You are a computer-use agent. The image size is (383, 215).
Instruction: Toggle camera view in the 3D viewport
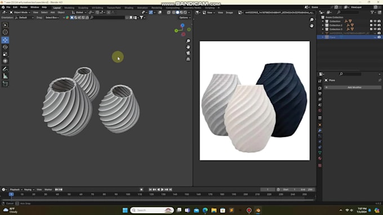[188, 53]
